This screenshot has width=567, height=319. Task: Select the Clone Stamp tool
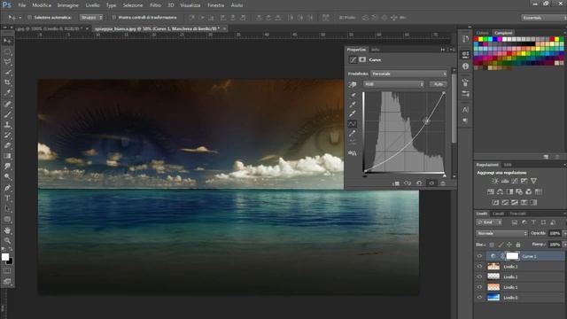tap(7, 125)
